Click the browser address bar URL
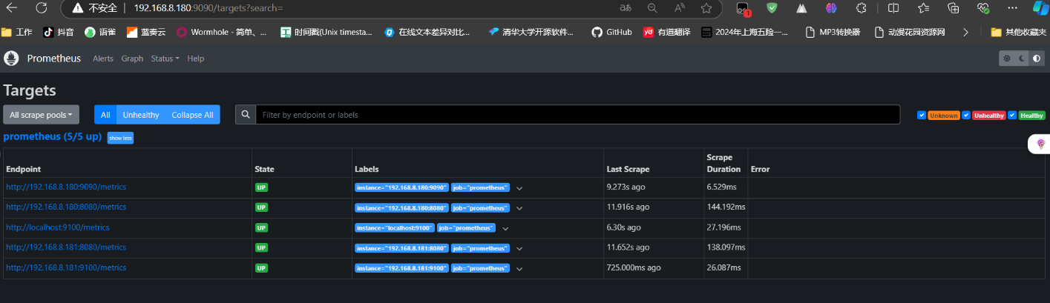 tap(209, 8)
